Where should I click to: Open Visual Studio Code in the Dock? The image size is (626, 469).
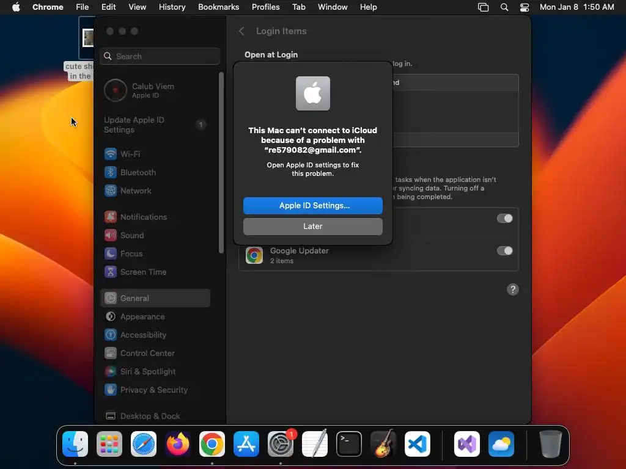point(418,444)
